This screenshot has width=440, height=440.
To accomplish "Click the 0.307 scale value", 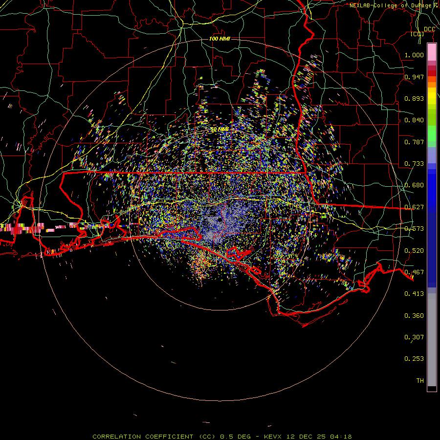I will [414, 337].
